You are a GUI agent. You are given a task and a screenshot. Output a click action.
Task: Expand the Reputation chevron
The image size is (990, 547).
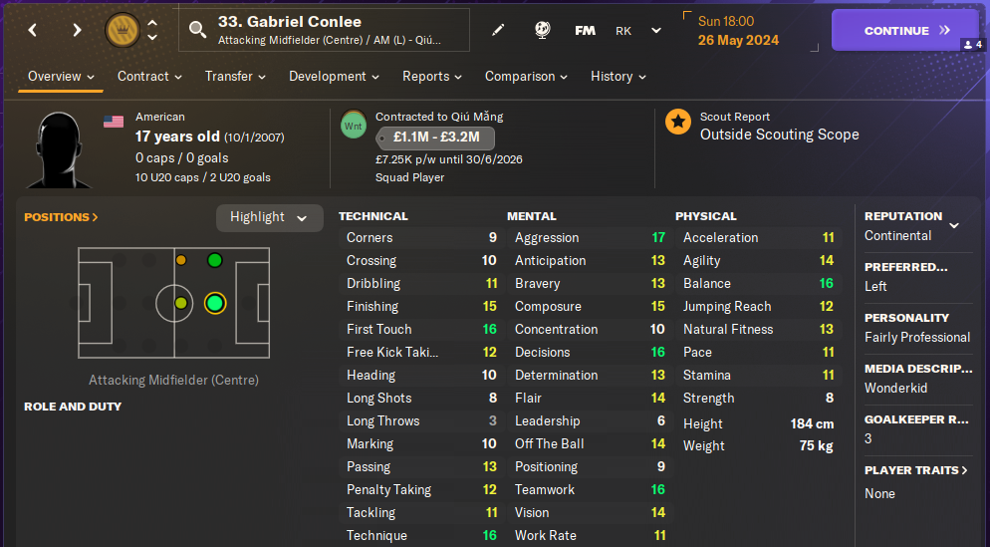tap(953, 226)
